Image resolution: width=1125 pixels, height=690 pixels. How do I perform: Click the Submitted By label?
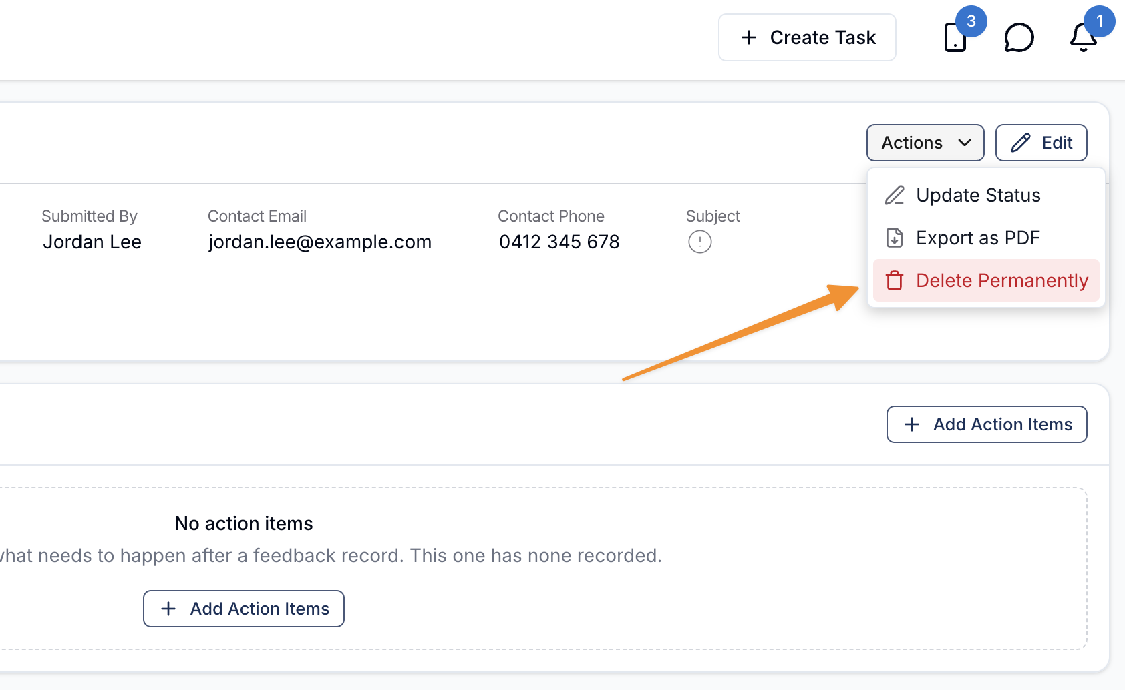[90, 216]
